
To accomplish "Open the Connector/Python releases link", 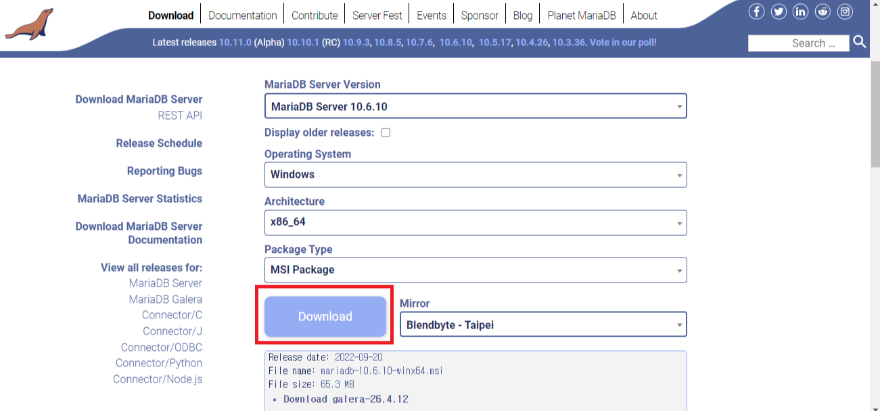I will tap(159, 363).
